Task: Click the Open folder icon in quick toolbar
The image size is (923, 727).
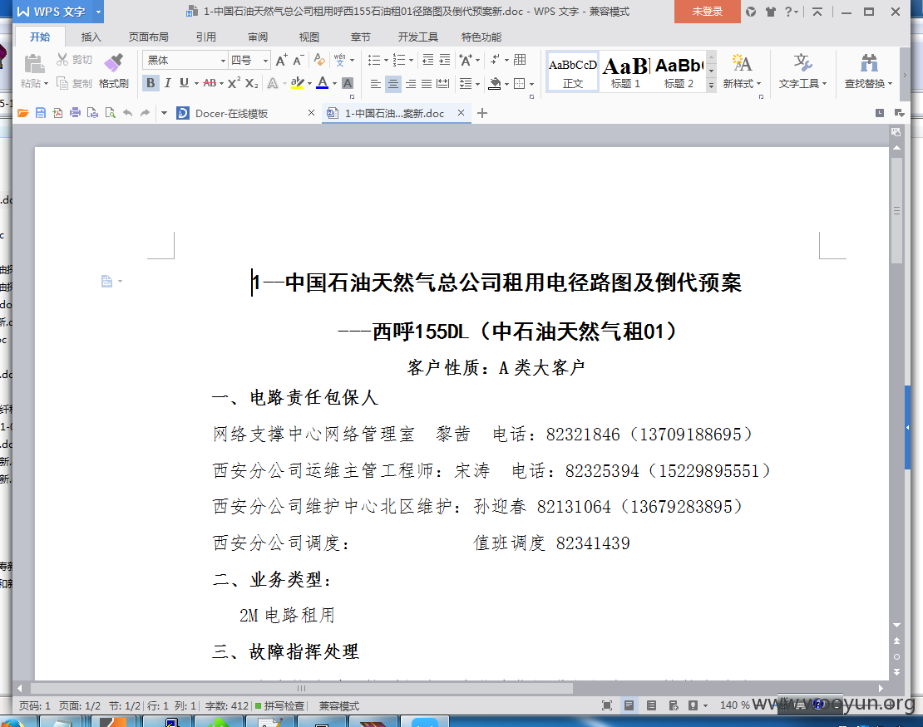Action: coord(23,113)
